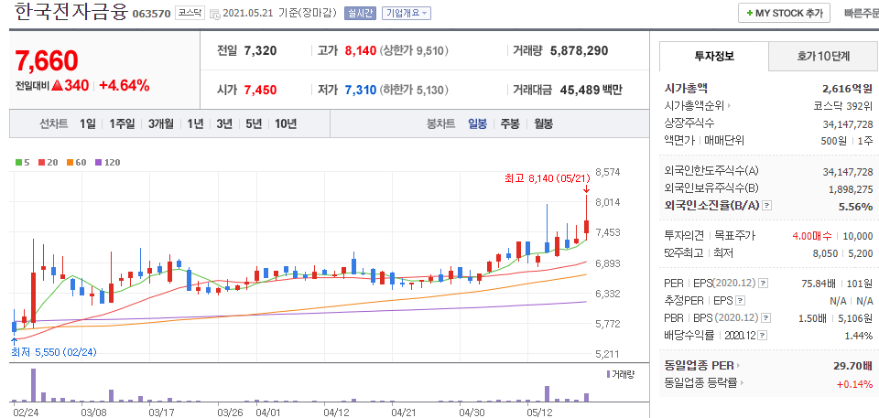Click the 외국인소진율 value 5.56%
879x418 pixels.
point(855,206)
